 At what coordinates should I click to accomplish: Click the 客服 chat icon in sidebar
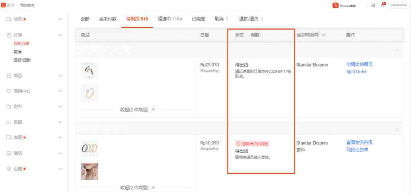tap(9, 138)
